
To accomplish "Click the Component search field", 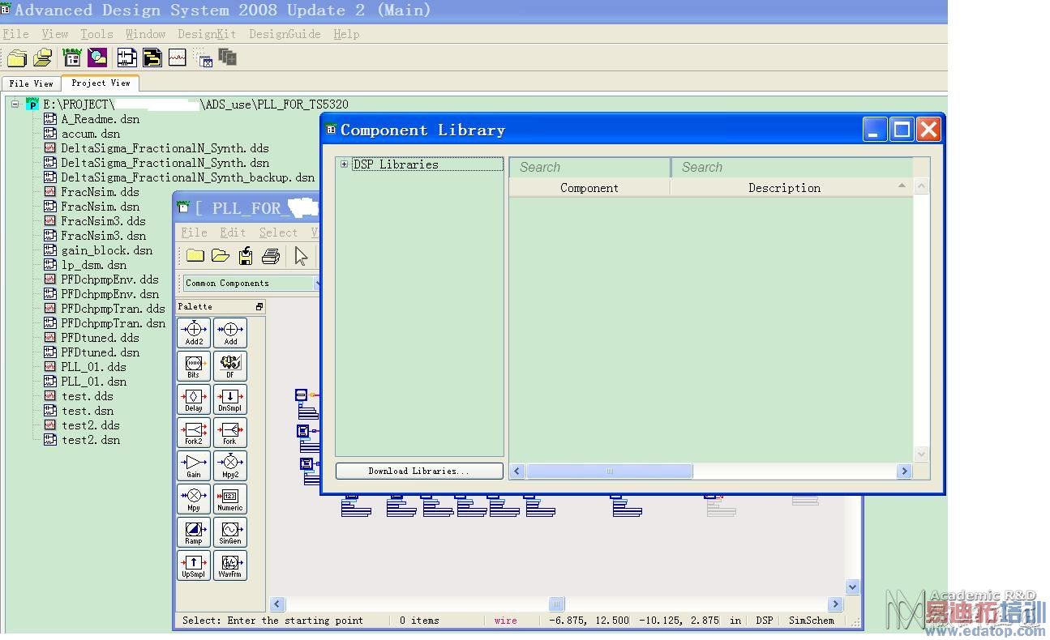I will 589,167.
